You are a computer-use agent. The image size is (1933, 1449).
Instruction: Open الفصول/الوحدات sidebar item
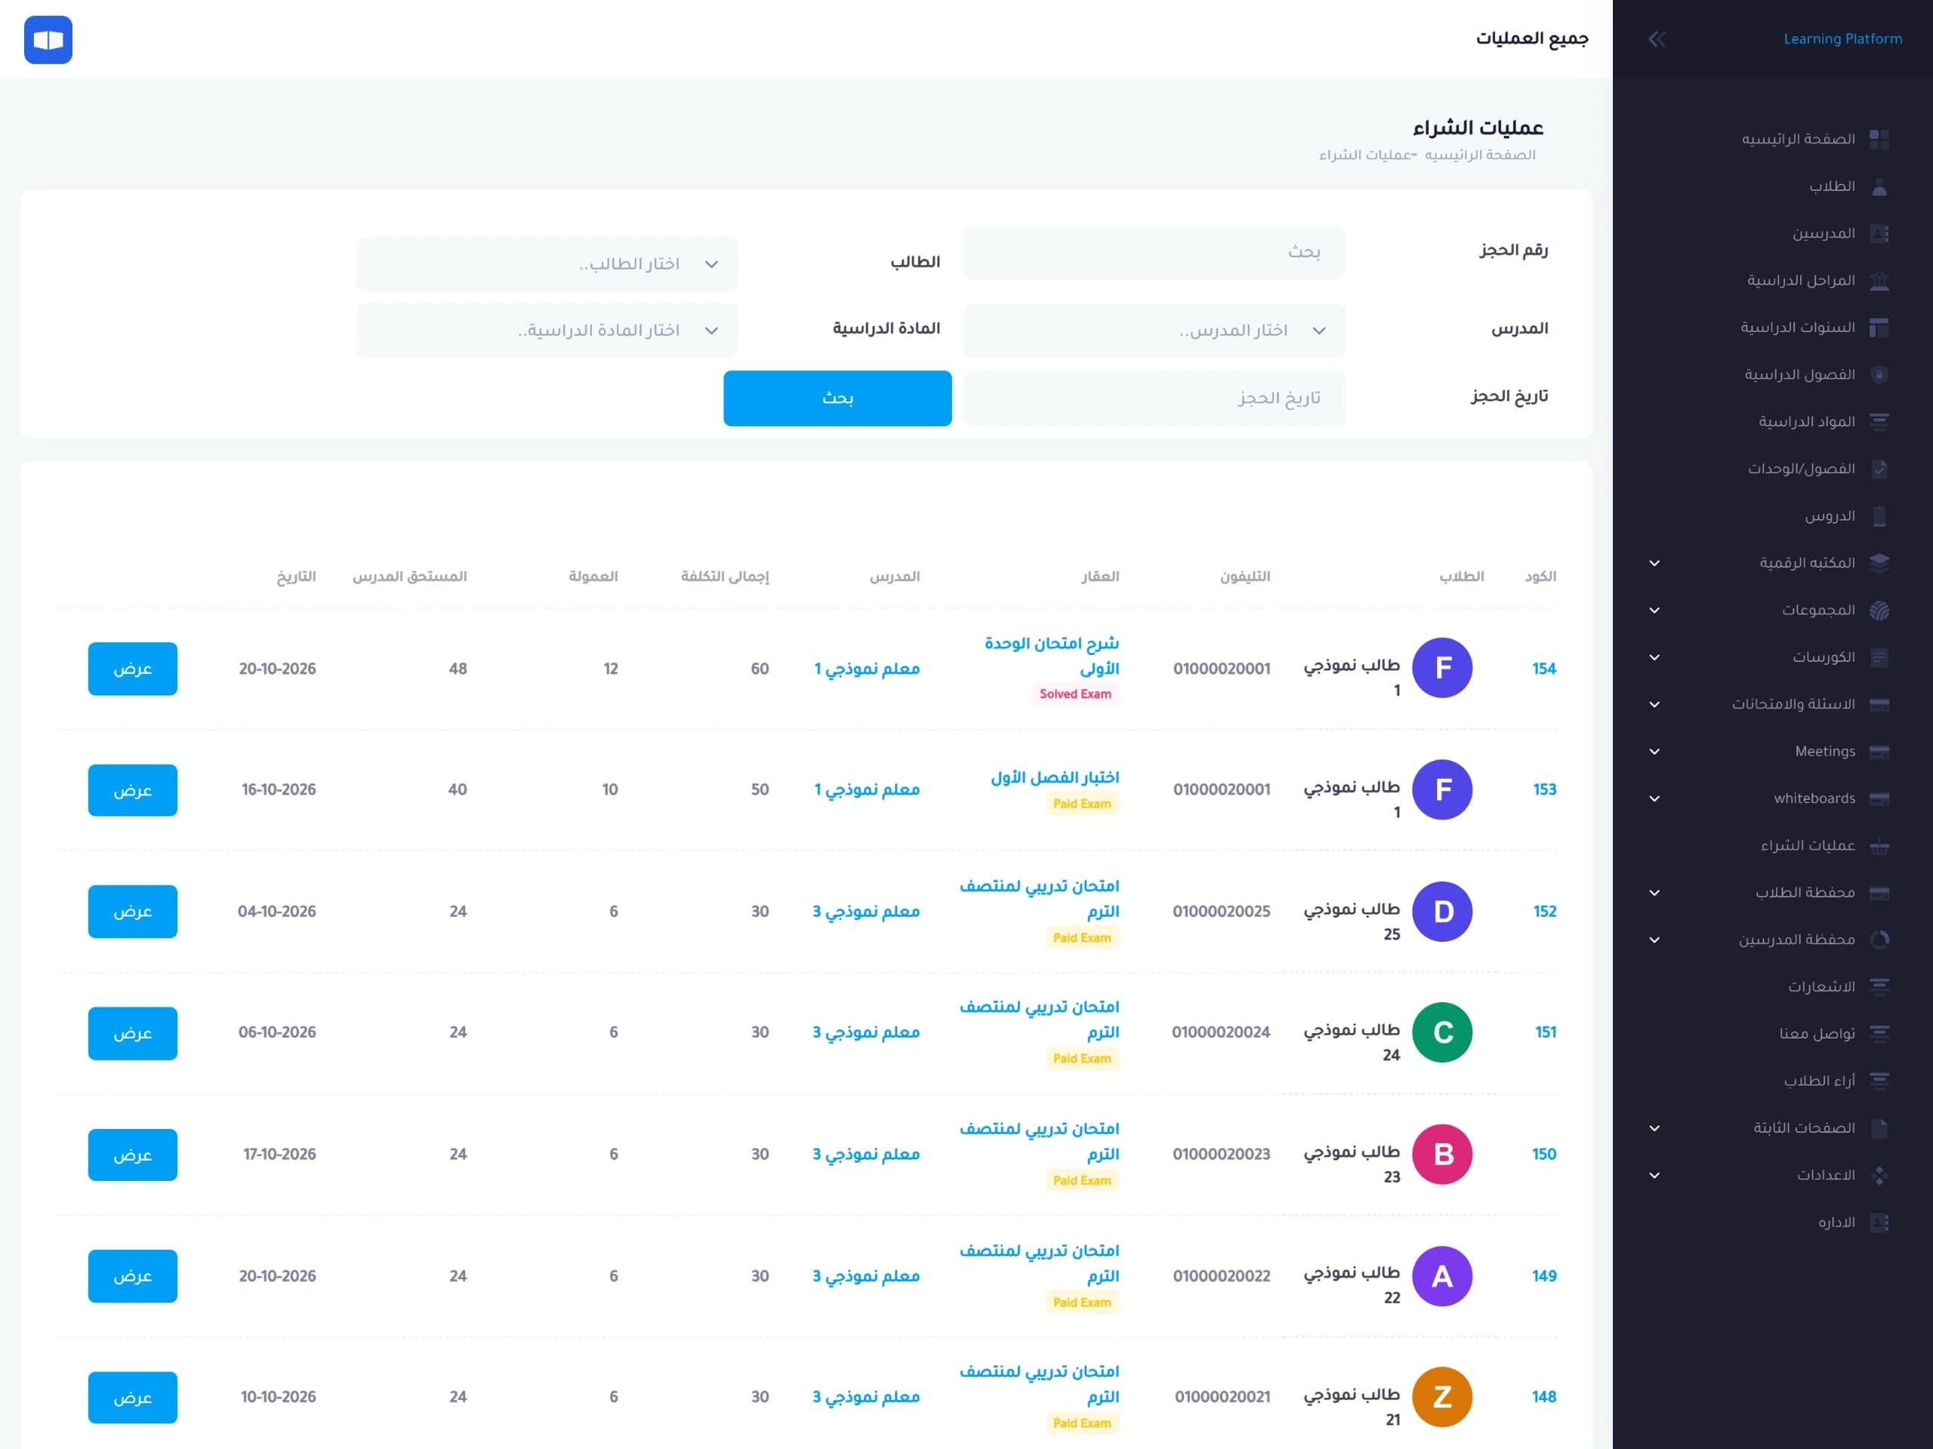[x=1802, y=469]
